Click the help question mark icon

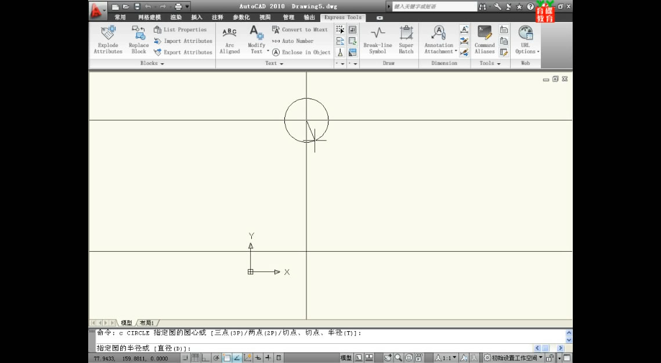point(530,7)
